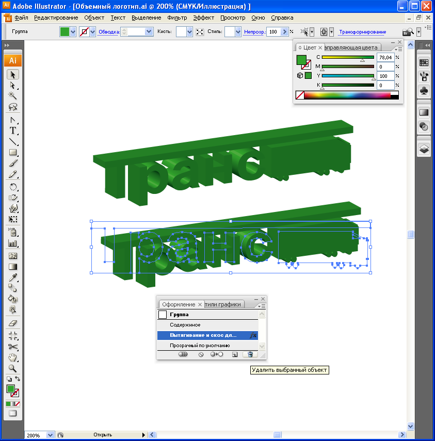This screenshot has width=435, height=441.
Task: Click the C (cyan) slider track
Action: [x=348, y=57]
